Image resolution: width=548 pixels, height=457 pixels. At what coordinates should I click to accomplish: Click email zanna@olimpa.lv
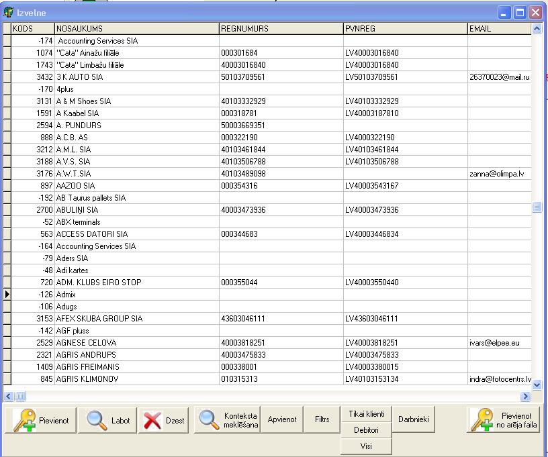(x=497, y=174)
